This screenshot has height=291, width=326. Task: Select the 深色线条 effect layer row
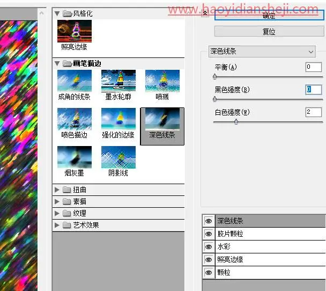(x=270, y=221)
